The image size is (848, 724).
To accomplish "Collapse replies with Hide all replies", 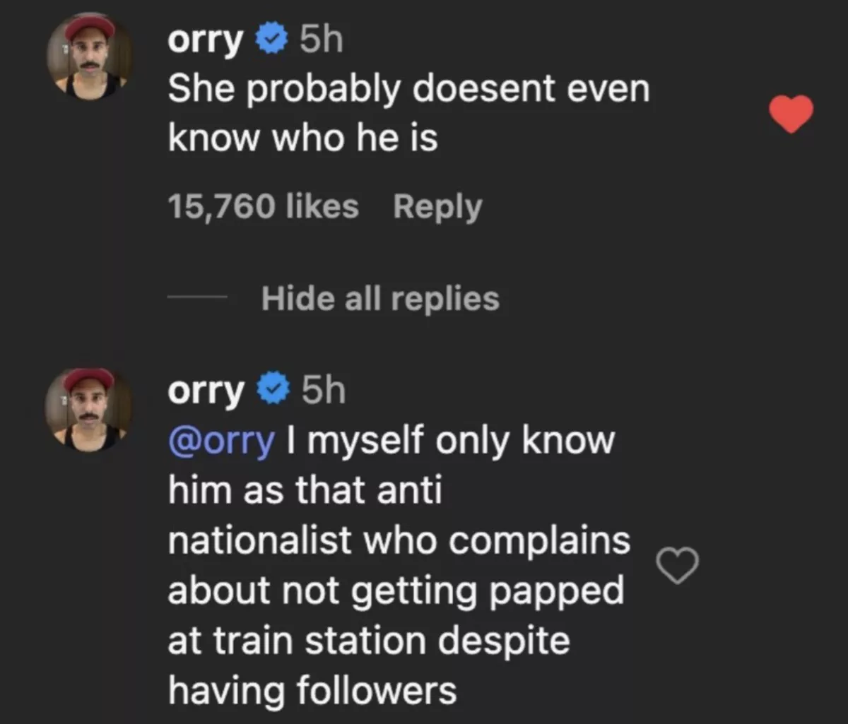I will 380,297.
